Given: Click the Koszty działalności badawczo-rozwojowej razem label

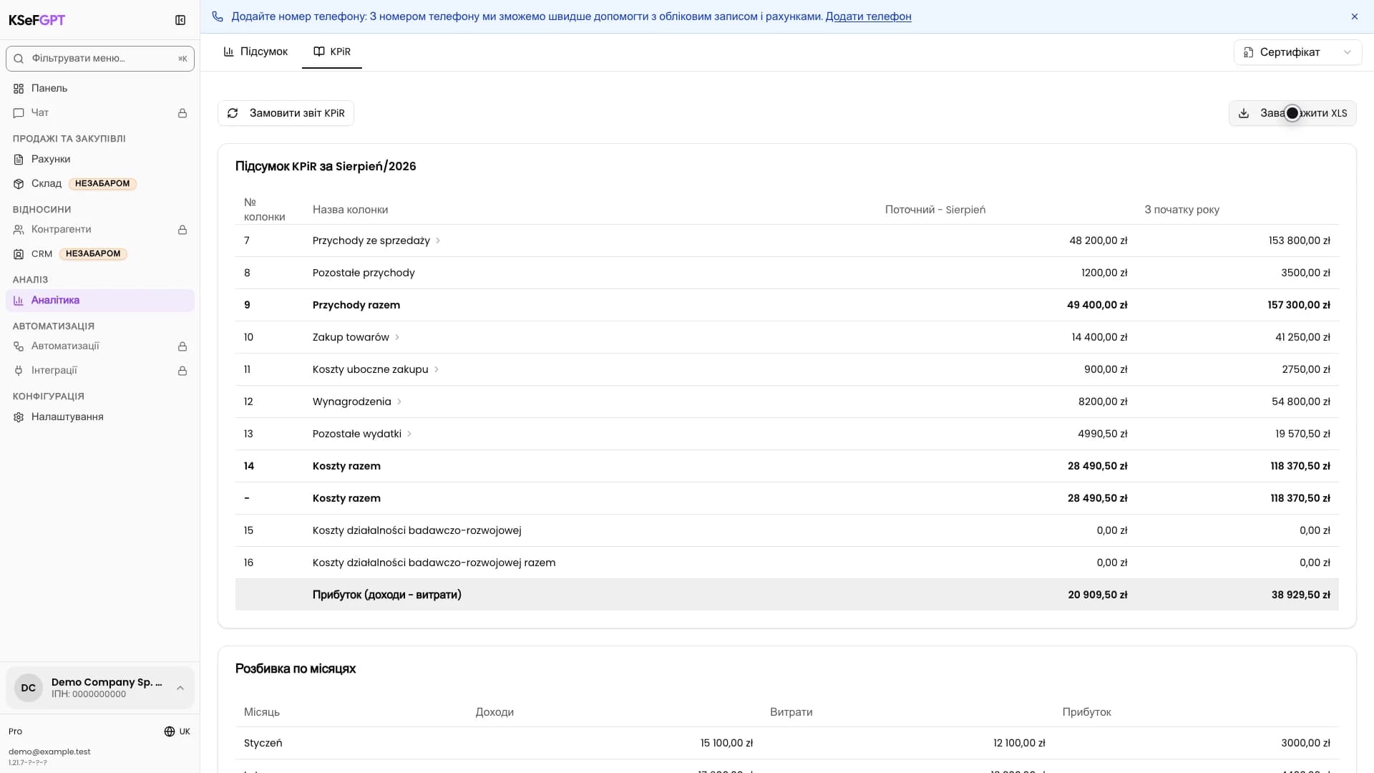Looking at the screenshot, I should pos(434,563).
